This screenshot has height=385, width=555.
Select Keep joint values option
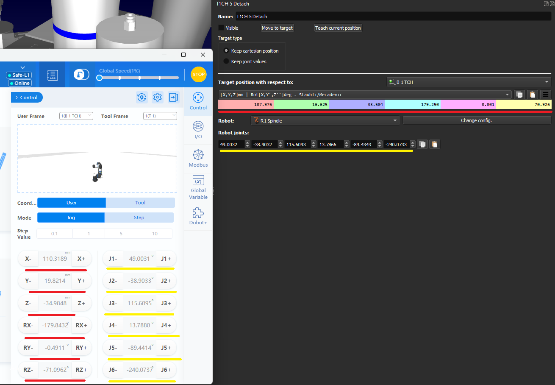tap(226, 61)
